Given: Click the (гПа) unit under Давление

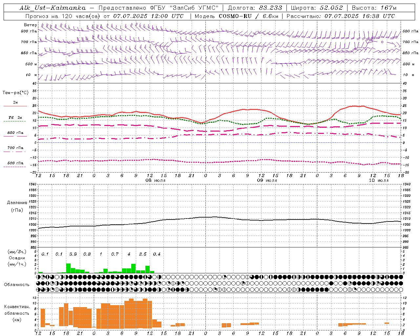Looking at the screenshot, I should coord(17,210).
